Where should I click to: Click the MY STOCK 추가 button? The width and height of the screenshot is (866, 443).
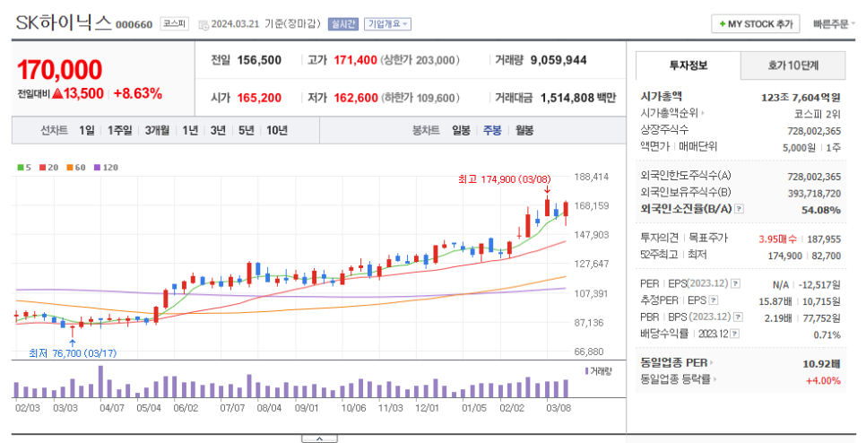(x=756, y=24)
